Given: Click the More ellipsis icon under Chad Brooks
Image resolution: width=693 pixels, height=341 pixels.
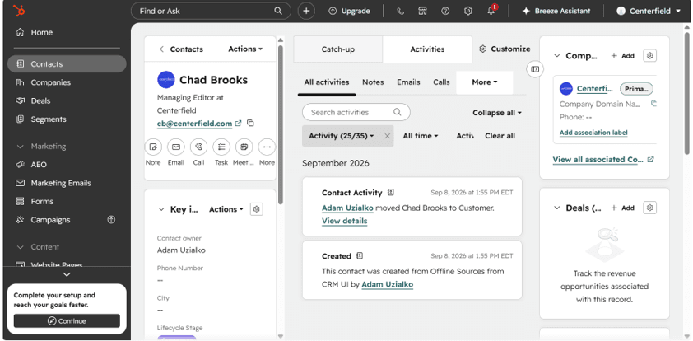Looking at the screenshot, I should pyautogui.click(x=267, y=147).
